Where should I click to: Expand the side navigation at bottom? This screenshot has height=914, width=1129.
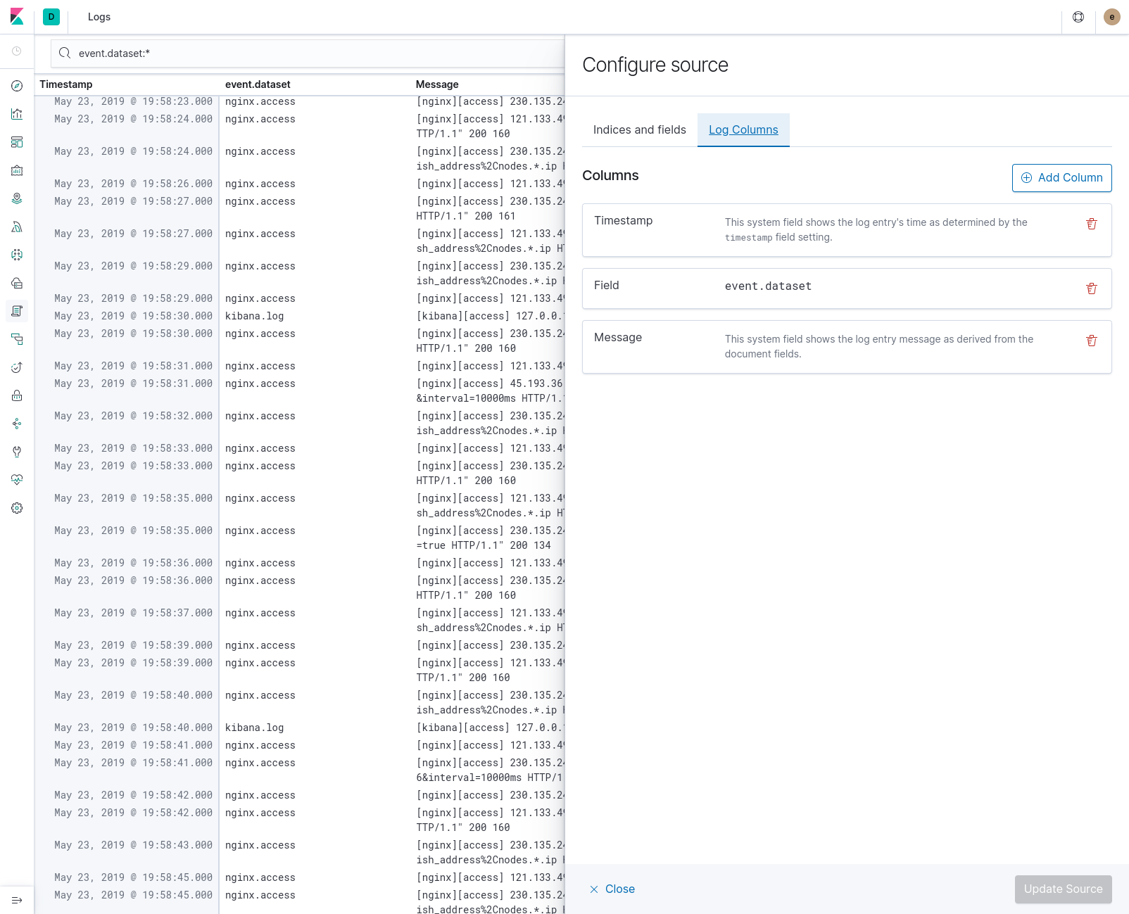click(17, 900)
